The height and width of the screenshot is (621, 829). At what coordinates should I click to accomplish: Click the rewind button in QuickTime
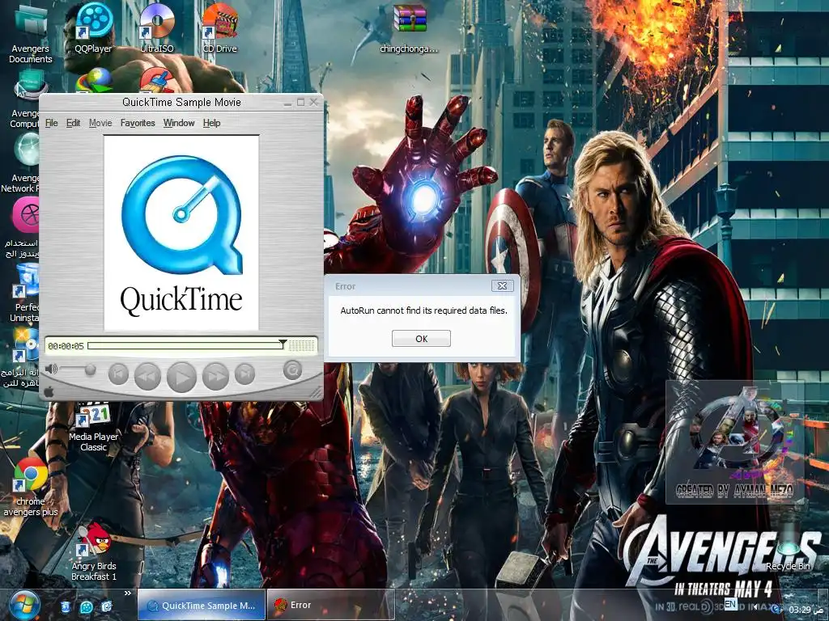pos(147,376)
